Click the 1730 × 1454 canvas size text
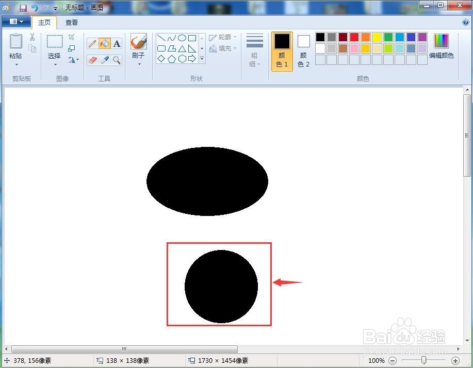This screenshot has width=473, height=368. (223, 360)
